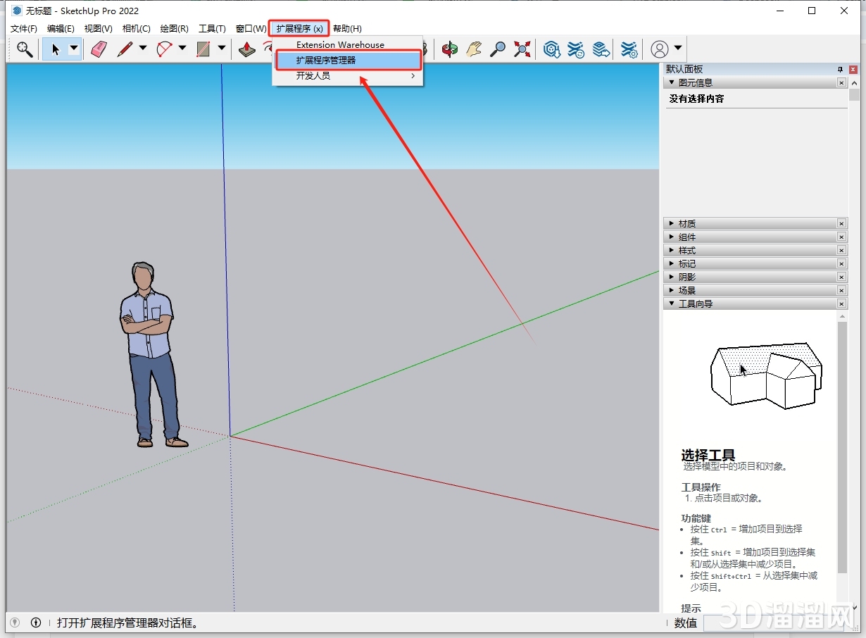Viewport: 866px width, 638px height.
Task: Click the Zoom Extents tool
Action: (x=522, y=49)
